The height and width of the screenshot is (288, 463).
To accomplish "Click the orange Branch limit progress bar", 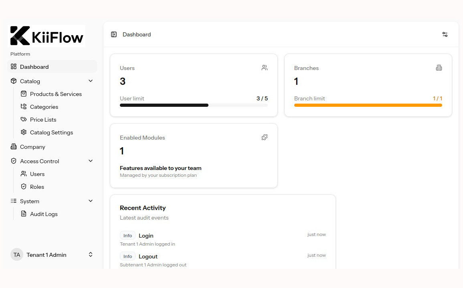I will coord(368,105).
